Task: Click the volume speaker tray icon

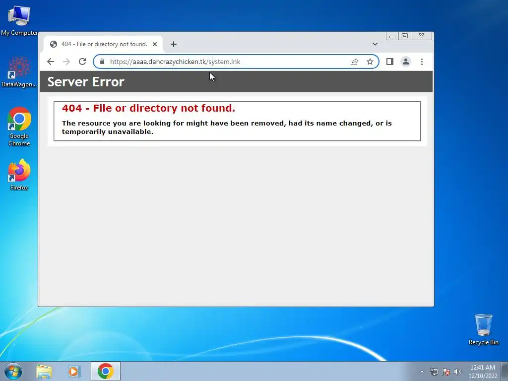Action: click(x=458, y=372)
